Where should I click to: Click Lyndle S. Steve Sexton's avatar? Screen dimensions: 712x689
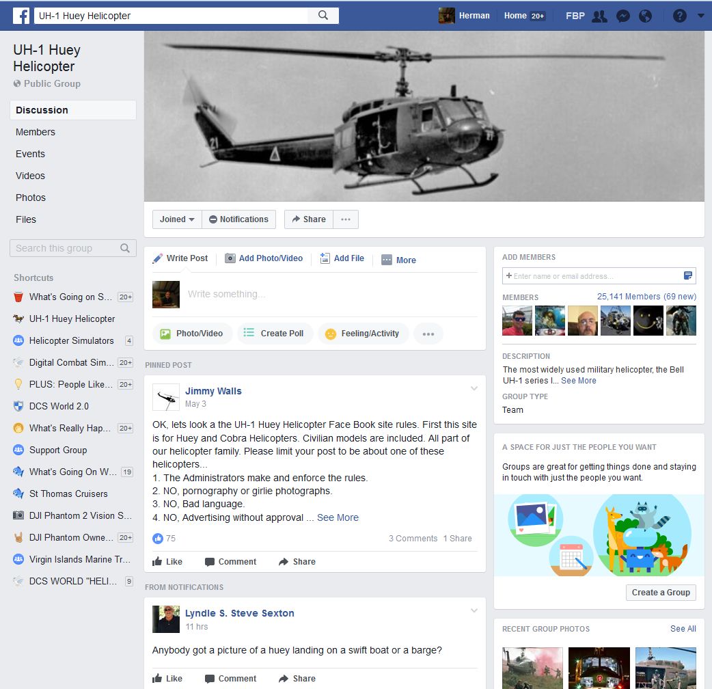pyautogui.click(x=166, y=619)
